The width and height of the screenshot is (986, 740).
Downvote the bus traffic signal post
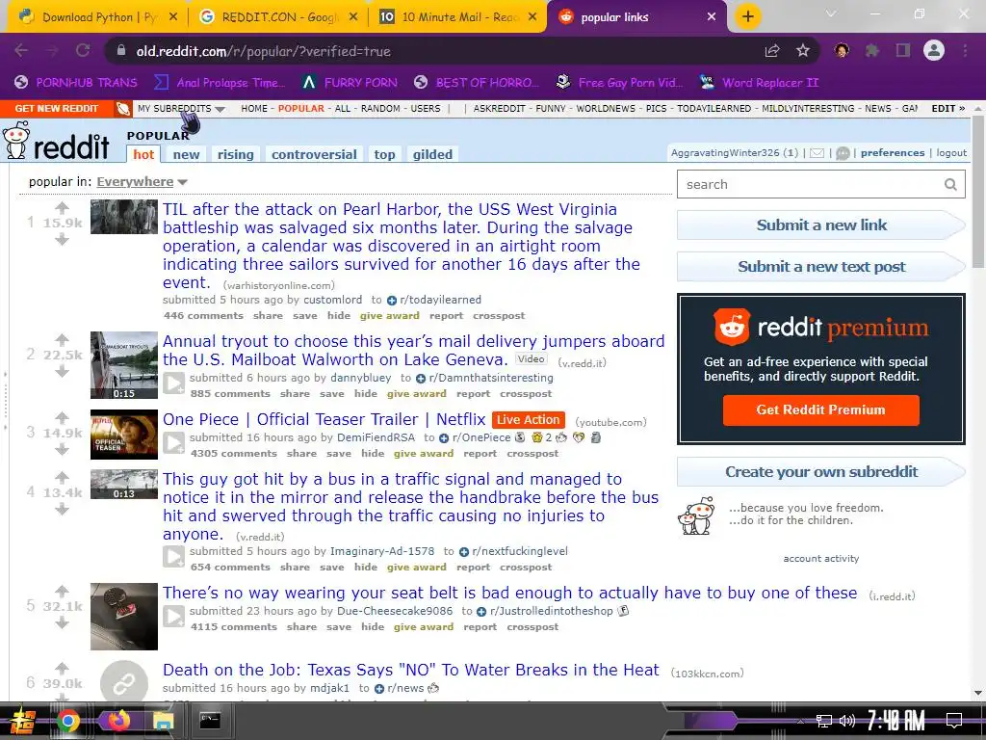coord(62,509)
